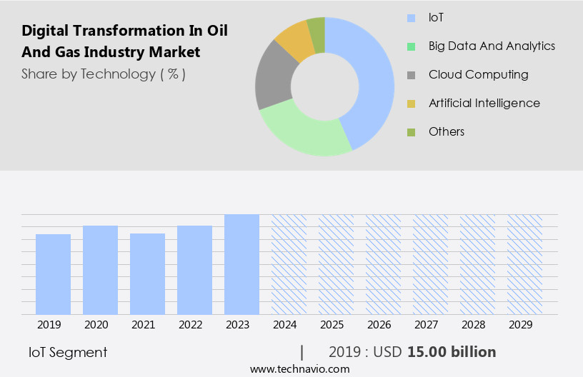Click the 2019 bar in chart
The width and height of the screenshot is (583, 377).
53,274
